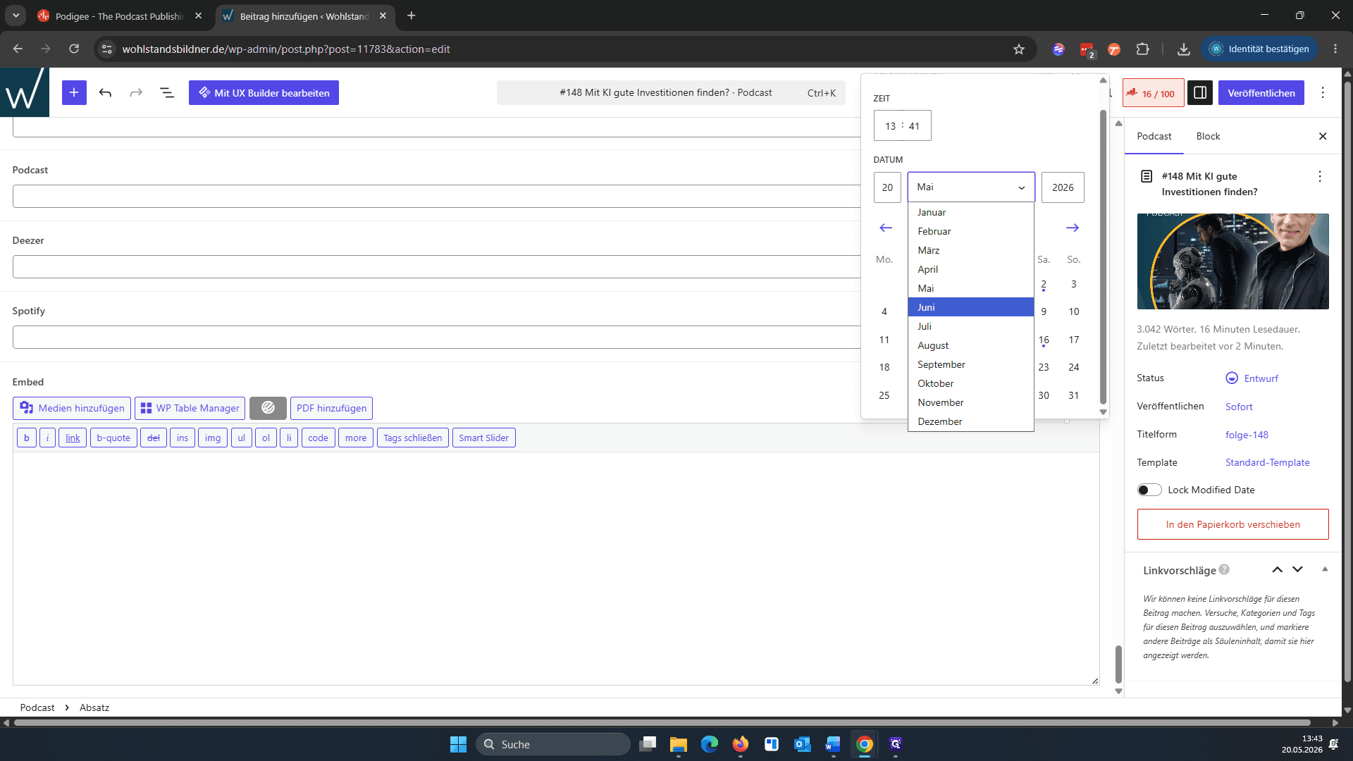Bookmark this page with star icon
Image resolution: width=1353 pixels, height=761 pixels.
(x=1018, y=49)
